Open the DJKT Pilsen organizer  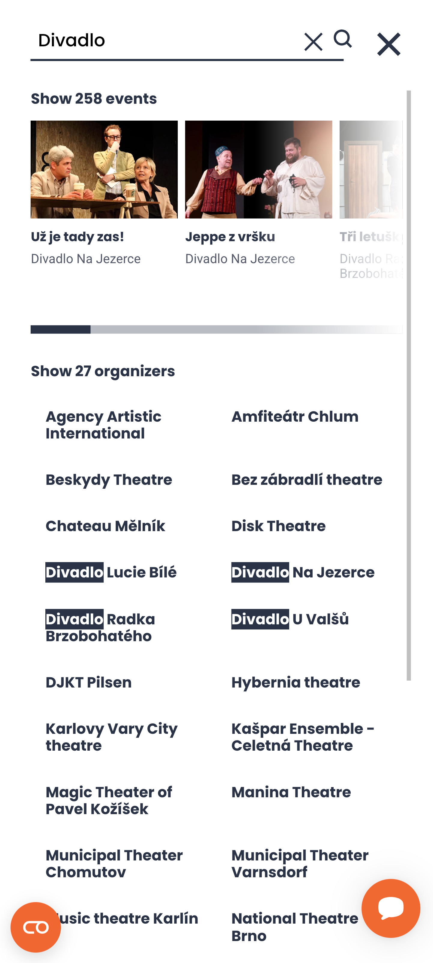88,682
